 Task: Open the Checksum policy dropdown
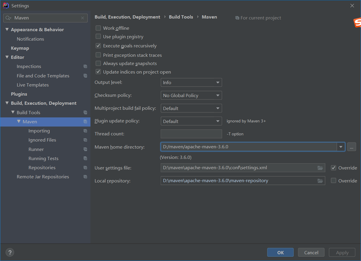(191, 95)
